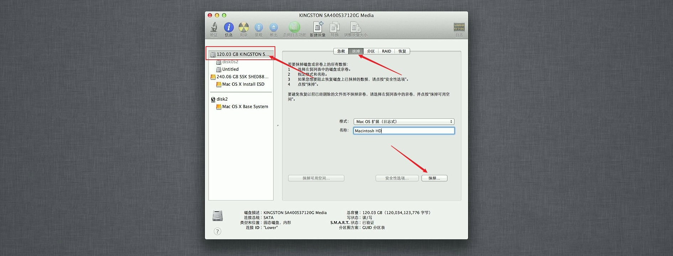The width and height of the screenshot is (673, 256).
Task: Switch to the 恢复 (Restore) tab
Action: tap(402, 51)
